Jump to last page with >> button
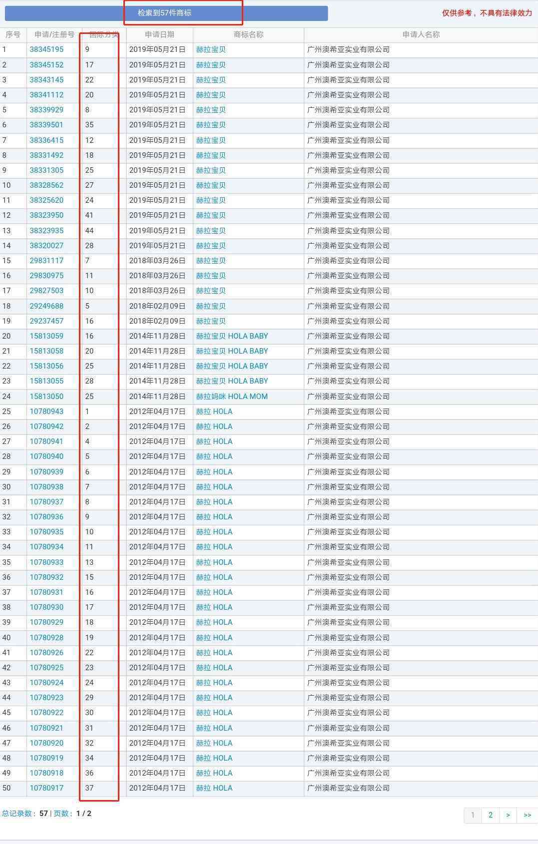Image resolution: width=538 pixels, height=844 pixels. coord(527,815)
